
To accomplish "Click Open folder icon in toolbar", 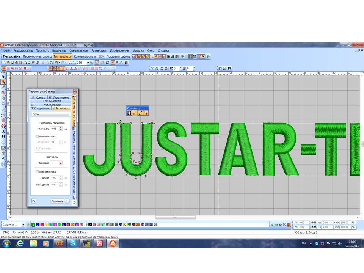I will click(x=8, y=63).
